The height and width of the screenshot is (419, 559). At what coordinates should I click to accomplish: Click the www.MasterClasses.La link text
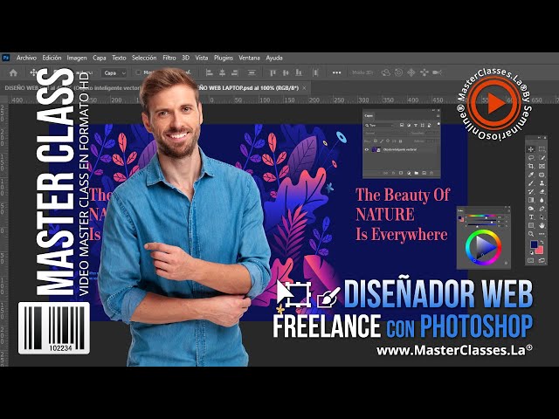click(x=454, y=350)
